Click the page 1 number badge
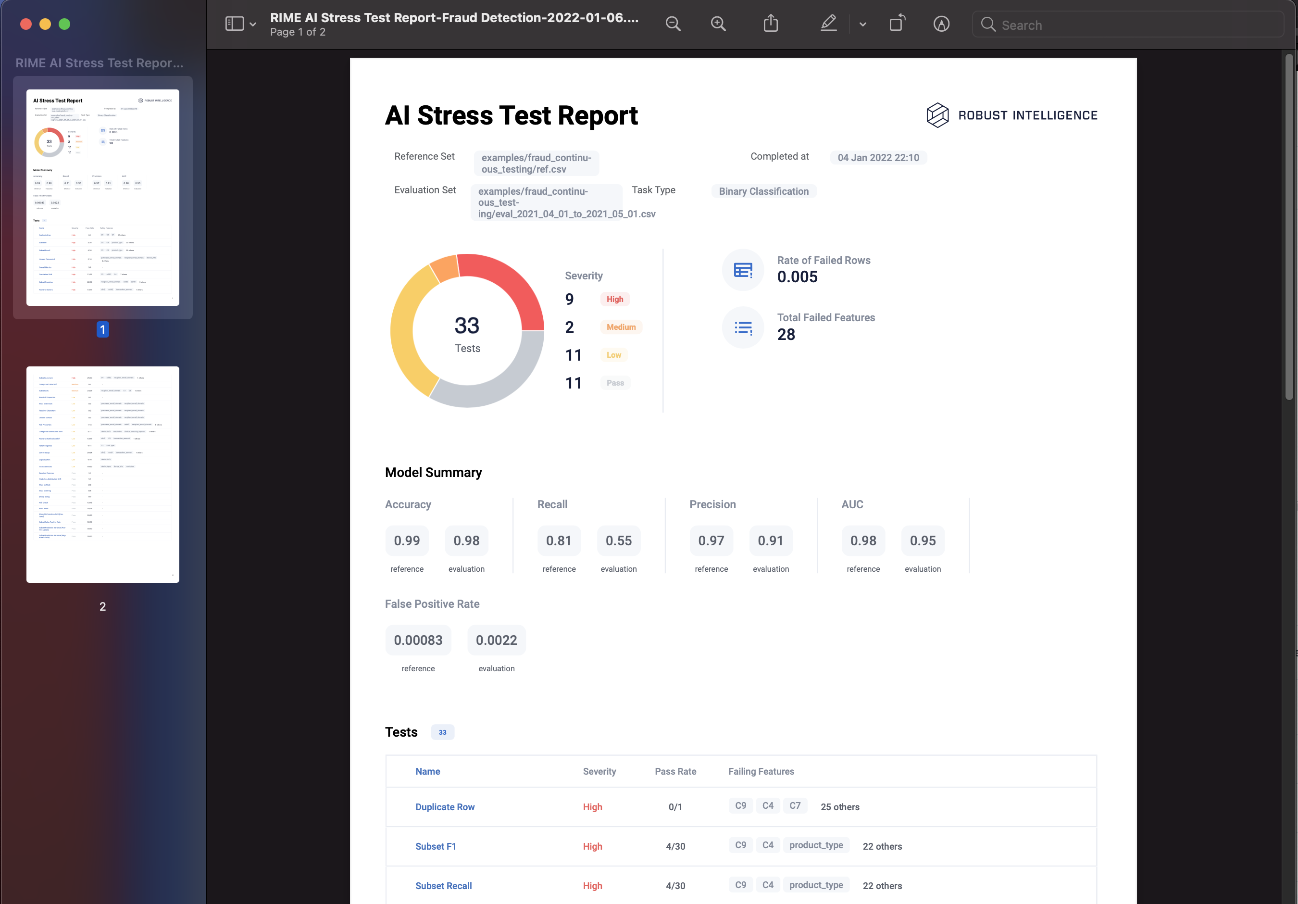The height and width of the screenshot is (904, 1298). (102, 329)
